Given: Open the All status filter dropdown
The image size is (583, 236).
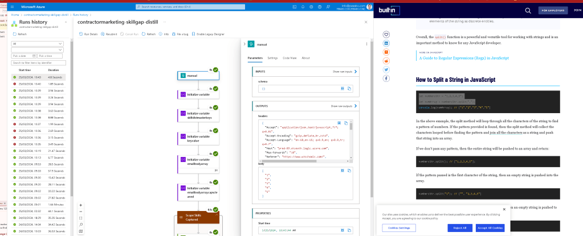Looking at the screenshot, I should pyautogui.click(x=37, y=43).
